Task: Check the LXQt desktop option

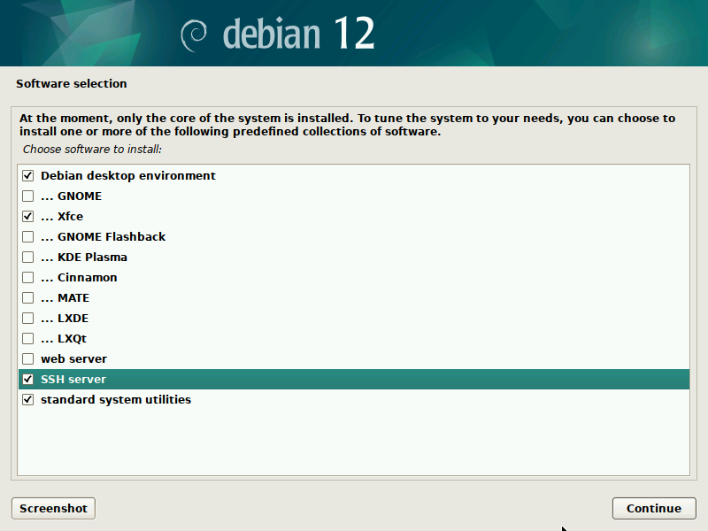Action: click(x=27, y=338)
